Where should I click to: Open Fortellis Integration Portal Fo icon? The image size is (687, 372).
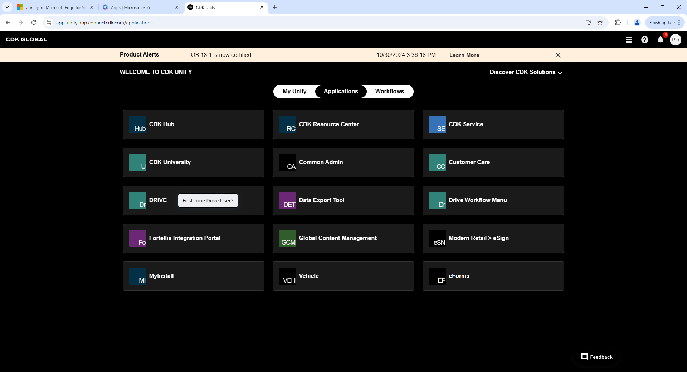tap(138, 238)
